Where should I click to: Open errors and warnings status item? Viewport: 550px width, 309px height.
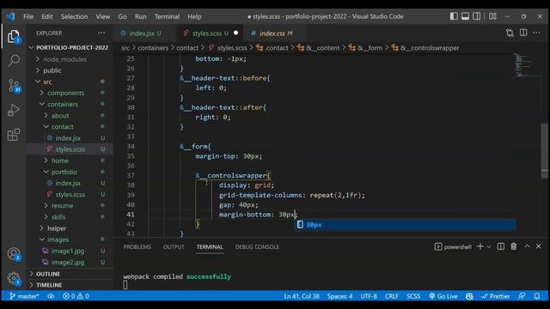pos(76,296)
